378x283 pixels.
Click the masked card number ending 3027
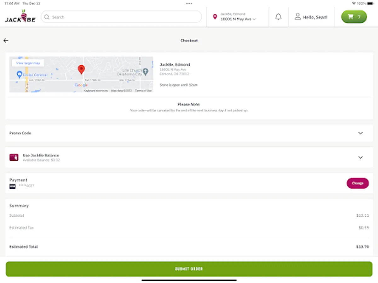point(26,186)
